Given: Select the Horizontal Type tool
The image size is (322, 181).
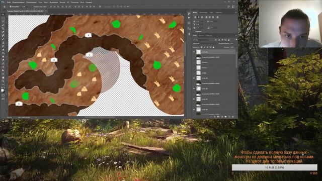Looking at the screenshot, I should [3, 67].
